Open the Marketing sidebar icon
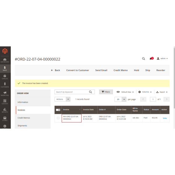The width and height of the screenshot is (175, 175). coord(5,93)
